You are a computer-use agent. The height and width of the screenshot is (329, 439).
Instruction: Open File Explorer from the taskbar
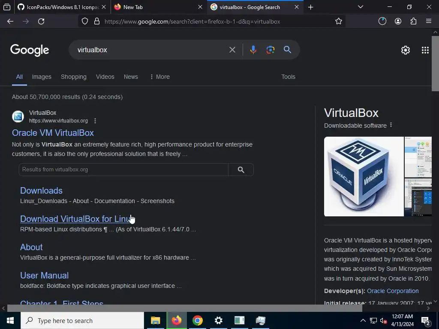pyautogui.click(x=155, y=320)
